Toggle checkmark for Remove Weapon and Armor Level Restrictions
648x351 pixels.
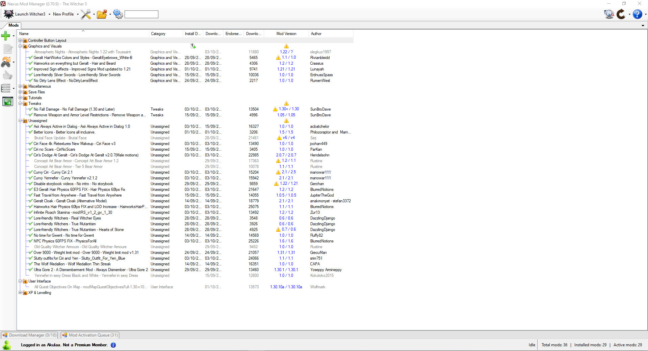(31, 115)
